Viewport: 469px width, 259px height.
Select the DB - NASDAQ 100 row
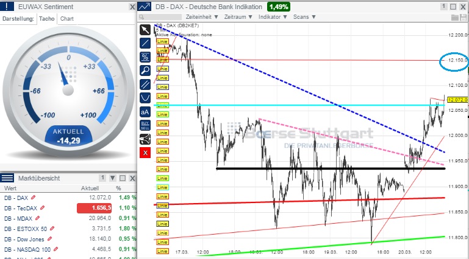coord(68,249)
